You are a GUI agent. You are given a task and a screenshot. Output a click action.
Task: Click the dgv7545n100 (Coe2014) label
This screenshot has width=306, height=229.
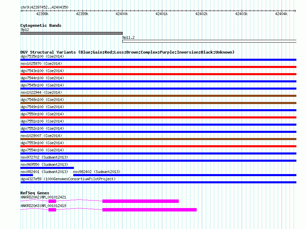(x=42, y=85)
